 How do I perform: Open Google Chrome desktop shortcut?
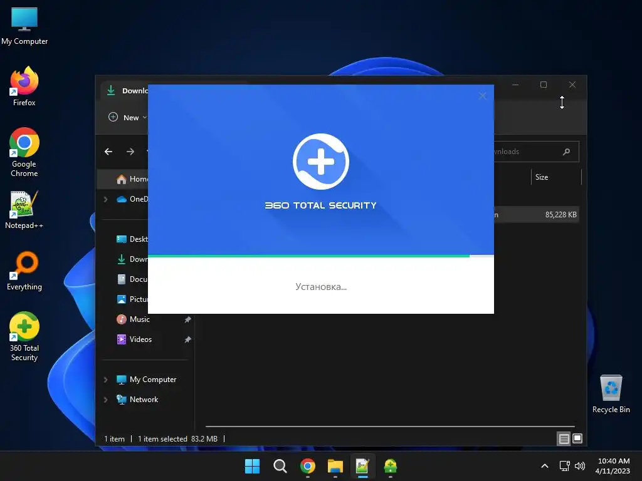click(x=24, y=152)
